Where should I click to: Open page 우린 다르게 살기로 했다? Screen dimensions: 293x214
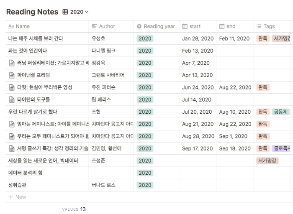[x=33, y=112]
